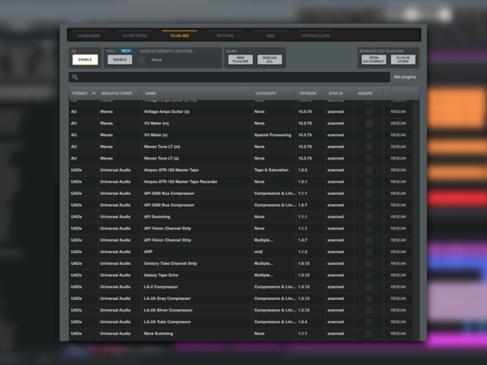Rescan the Waves Tune LT (m) plugin
The image size is (487, 365).
pyautogui.click(x=398, y=147)
